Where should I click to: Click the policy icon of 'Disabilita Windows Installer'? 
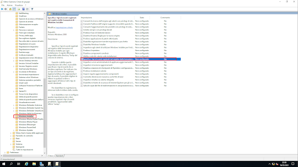coord(82,45)
